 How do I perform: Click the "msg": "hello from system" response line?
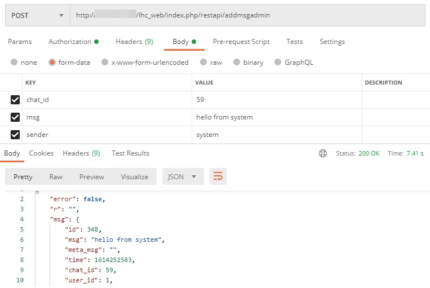(114, 240)
